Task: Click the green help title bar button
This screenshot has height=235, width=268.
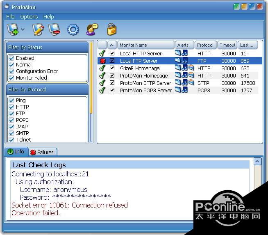Action: click(x=236, y=7)
